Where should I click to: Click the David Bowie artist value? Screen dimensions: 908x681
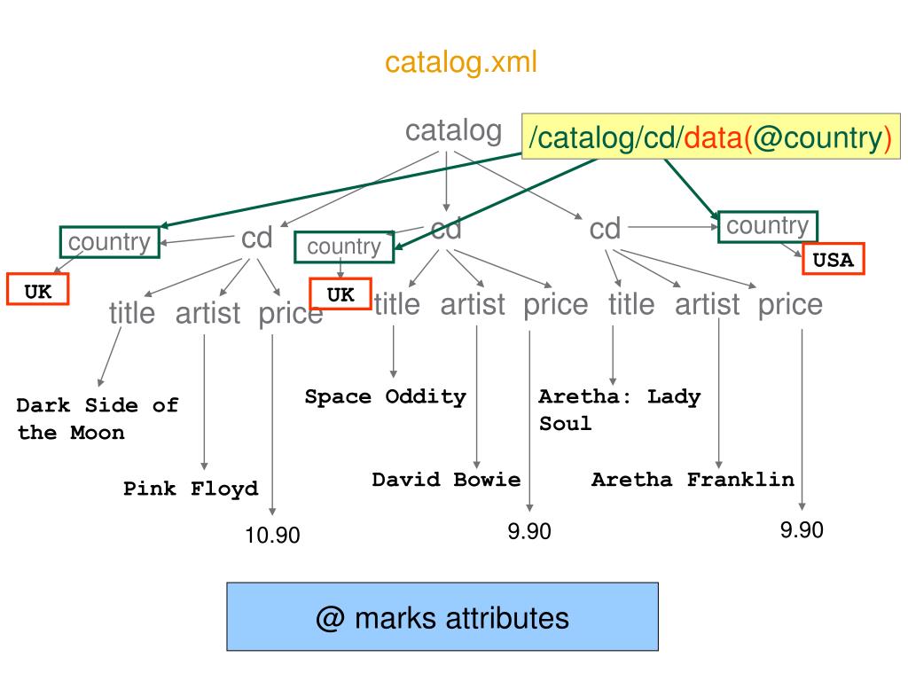click(x=446, y=480)
